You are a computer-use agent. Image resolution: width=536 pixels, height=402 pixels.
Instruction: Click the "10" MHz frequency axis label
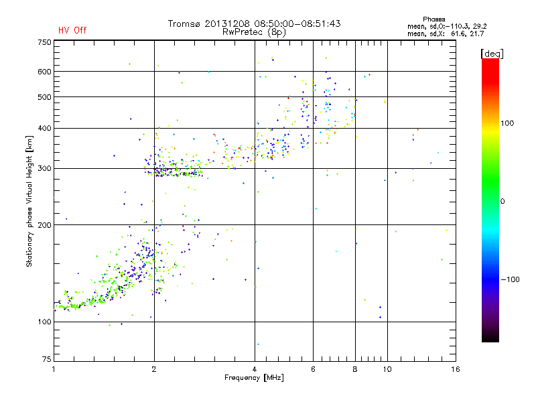tap(387, 369)
